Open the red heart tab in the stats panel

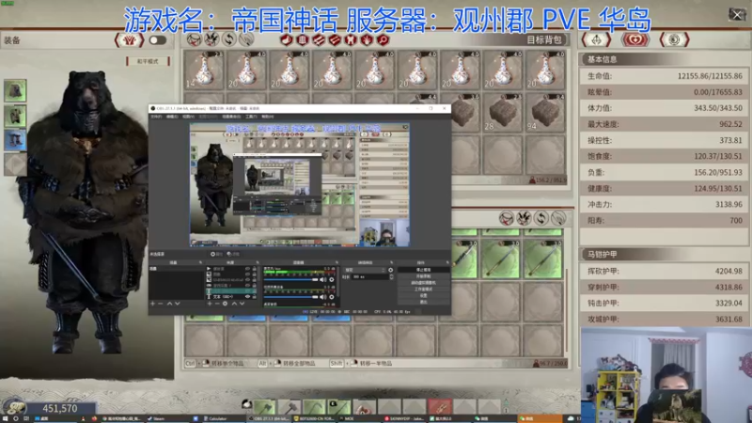pyautogui.click(x=635, y=39)
